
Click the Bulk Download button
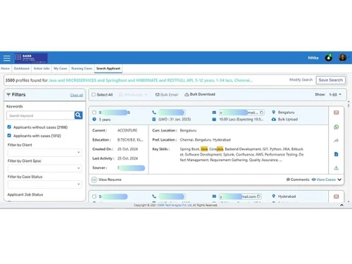(x=200, y=94)
